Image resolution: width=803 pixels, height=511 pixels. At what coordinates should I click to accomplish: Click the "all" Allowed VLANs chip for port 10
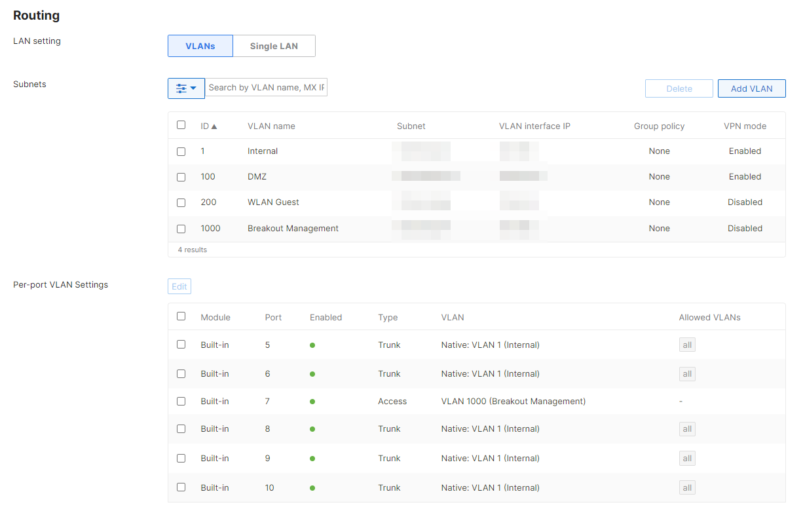(686, 487)
